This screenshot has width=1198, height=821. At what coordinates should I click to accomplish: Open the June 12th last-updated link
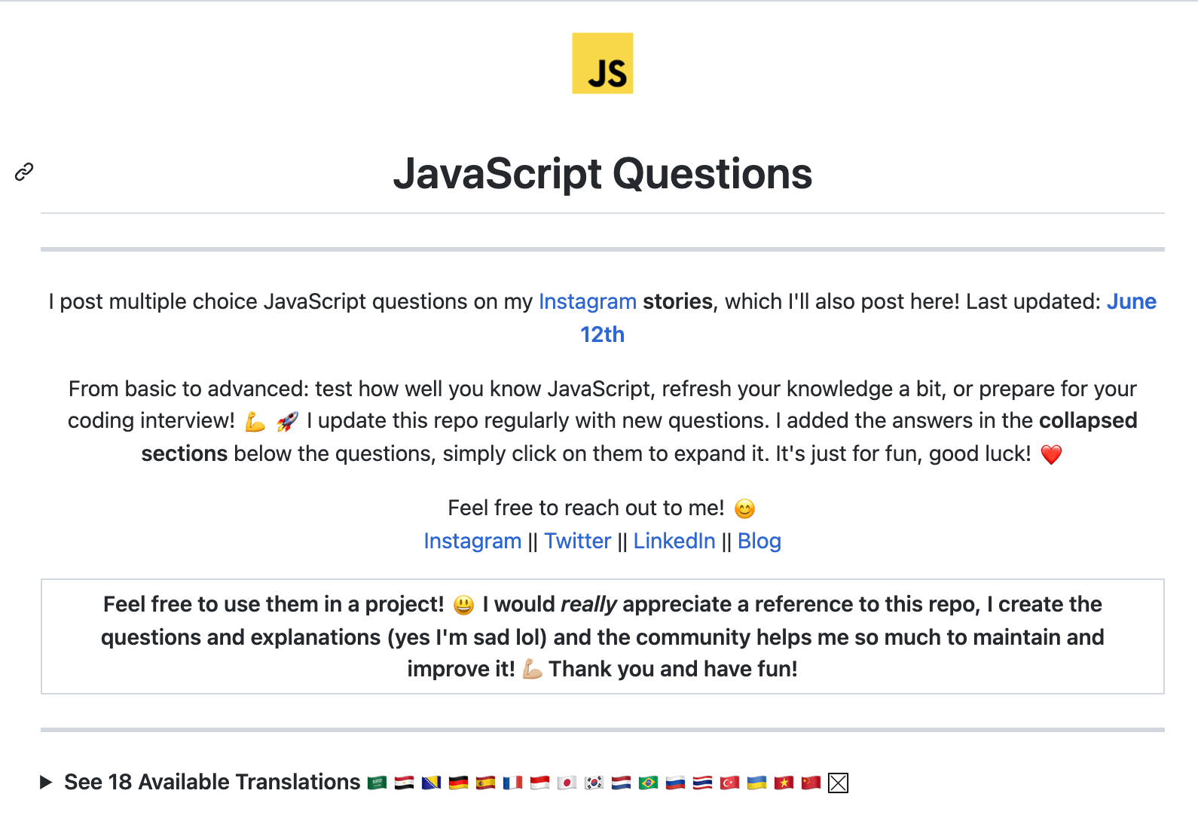tap(866, 318)
